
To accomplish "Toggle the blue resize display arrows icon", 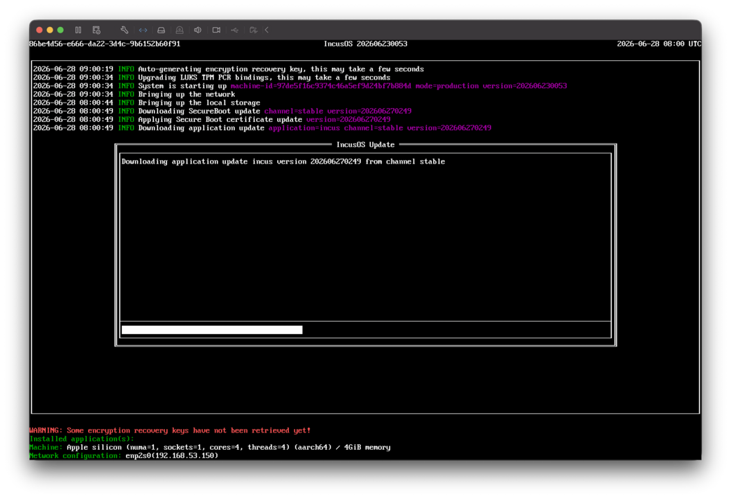I will tap(143, 30).
